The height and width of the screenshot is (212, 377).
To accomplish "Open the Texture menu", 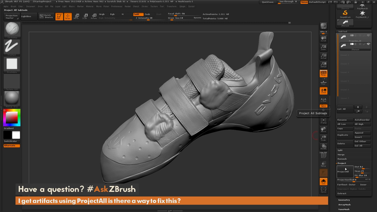I will point(154,6).
